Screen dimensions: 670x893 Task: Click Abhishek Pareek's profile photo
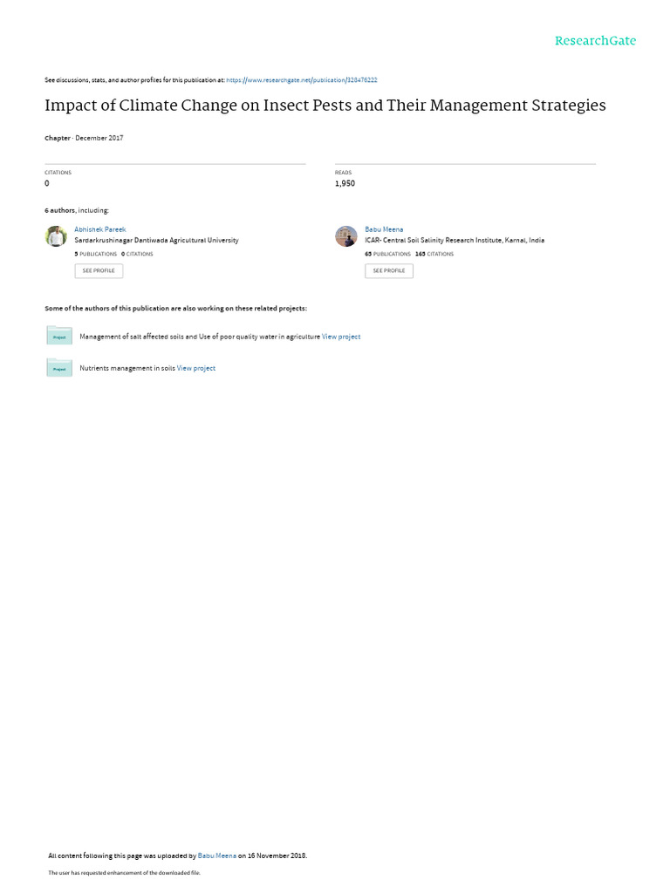(x=57, y=235)
